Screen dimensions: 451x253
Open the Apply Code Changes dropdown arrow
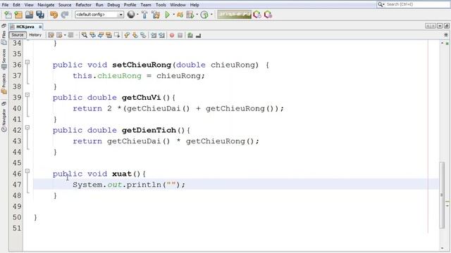point(211,15)
